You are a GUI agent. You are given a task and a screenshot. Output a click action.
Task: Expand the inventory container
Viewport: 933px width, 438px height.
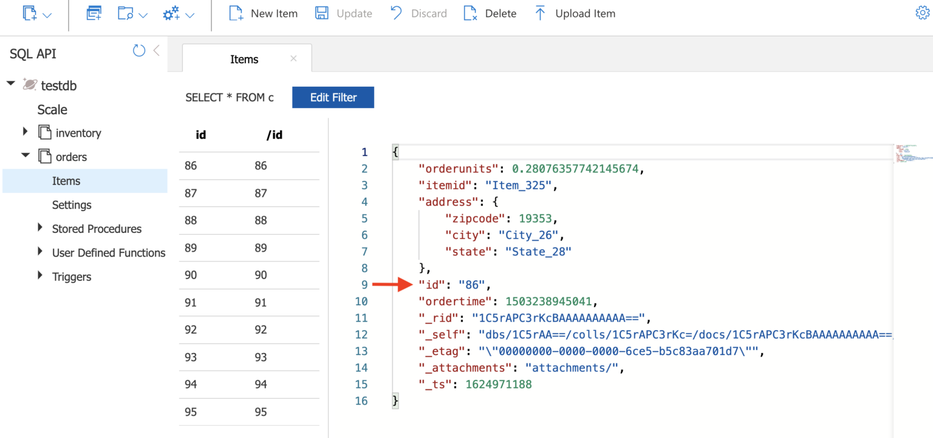[x=25, y=132]
